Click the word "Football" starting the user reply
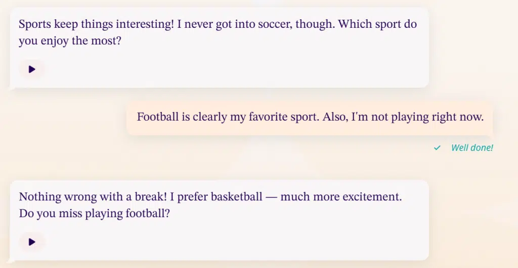 pos(157,117)
